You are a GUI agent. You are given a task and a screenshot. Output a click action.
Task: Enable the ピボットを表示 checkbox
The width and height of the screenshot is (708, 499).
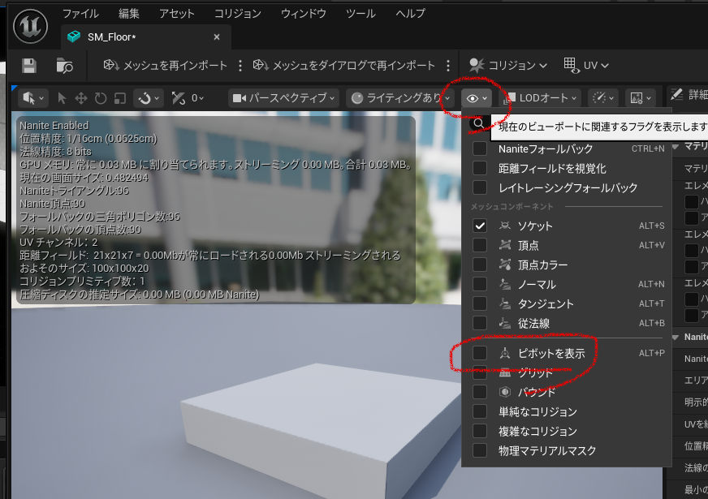480,353
